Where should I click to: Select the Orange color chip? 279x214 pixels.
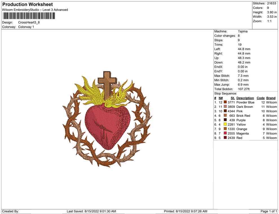pos(225,129)
